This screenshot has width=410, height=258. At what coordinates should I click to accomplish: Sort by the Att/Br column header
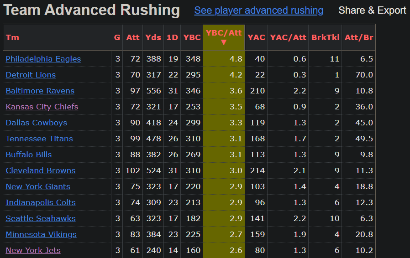tap(359, 37)
